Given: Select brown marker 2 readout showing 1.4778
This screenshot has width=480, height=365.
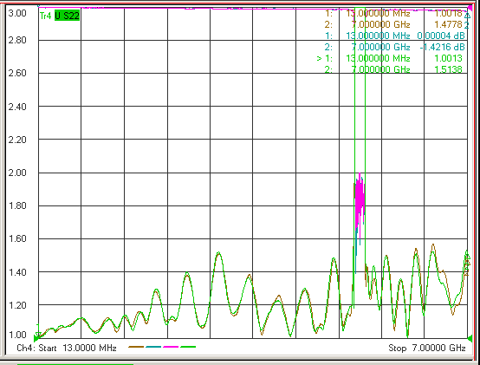Looking at the screenshot, I should point(393,24).
